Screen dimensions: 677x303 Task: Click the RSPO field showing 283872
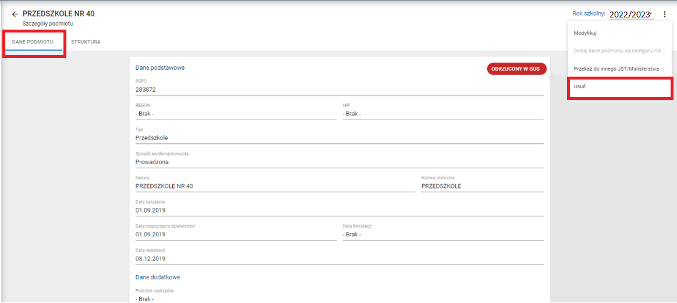point(339,89)
